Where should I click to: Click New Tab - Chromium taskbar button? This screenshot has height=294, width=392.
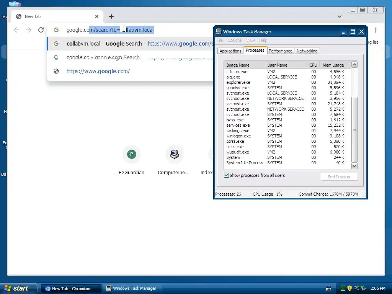71,289
